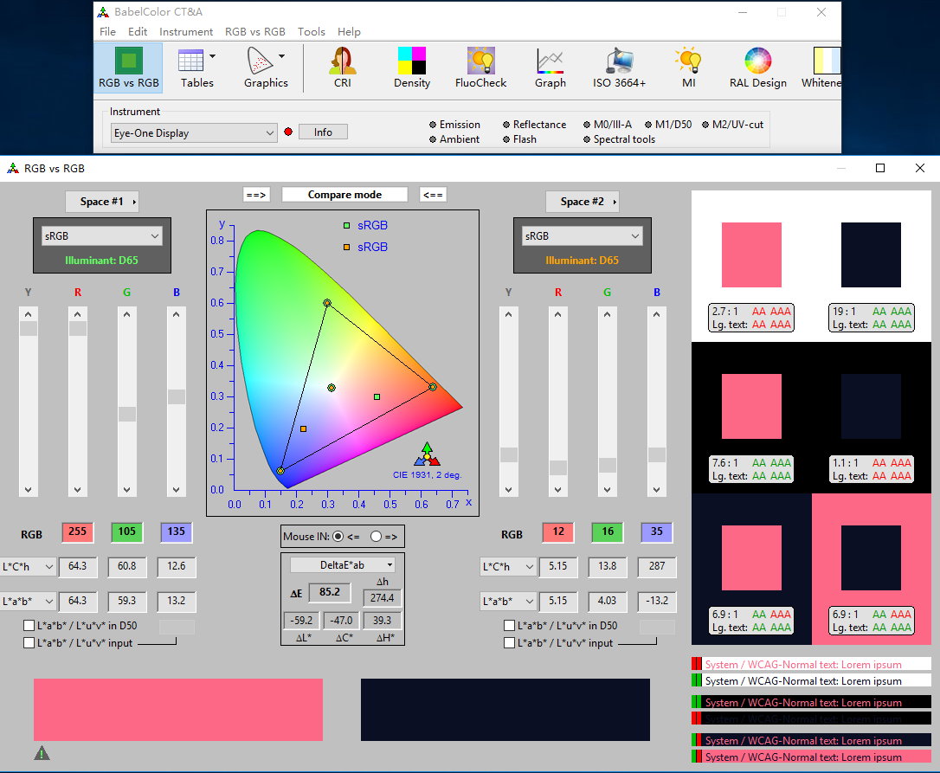Open Space #1 L*a*b* mode dropdown
Viewport: 940px width, 773px height.
tap(29, 601)
